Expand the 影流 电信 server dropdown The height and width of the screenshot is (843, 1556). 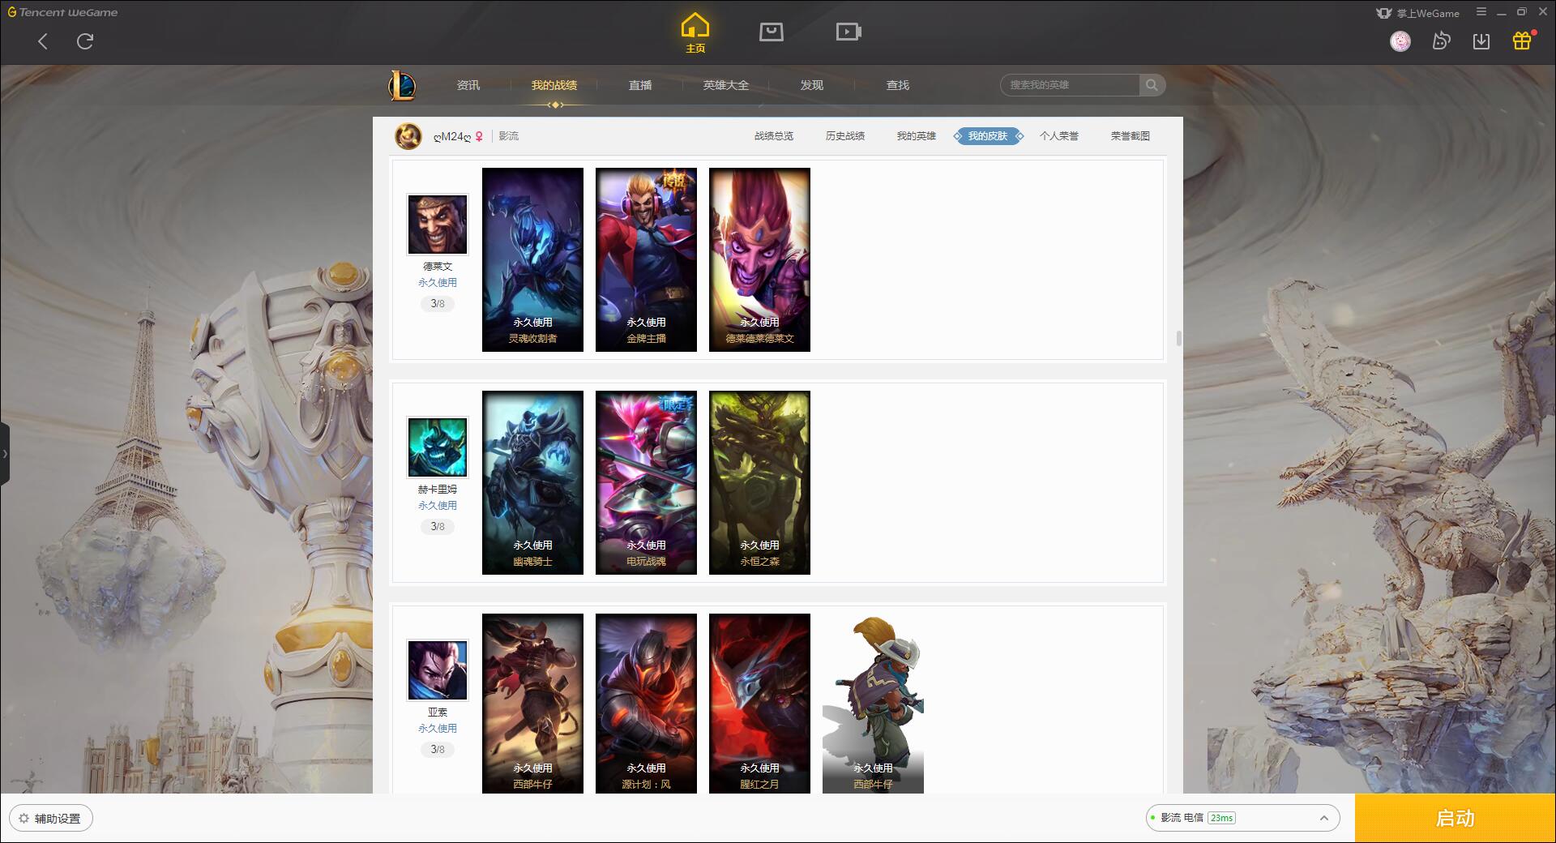(x=1242, y=818)
